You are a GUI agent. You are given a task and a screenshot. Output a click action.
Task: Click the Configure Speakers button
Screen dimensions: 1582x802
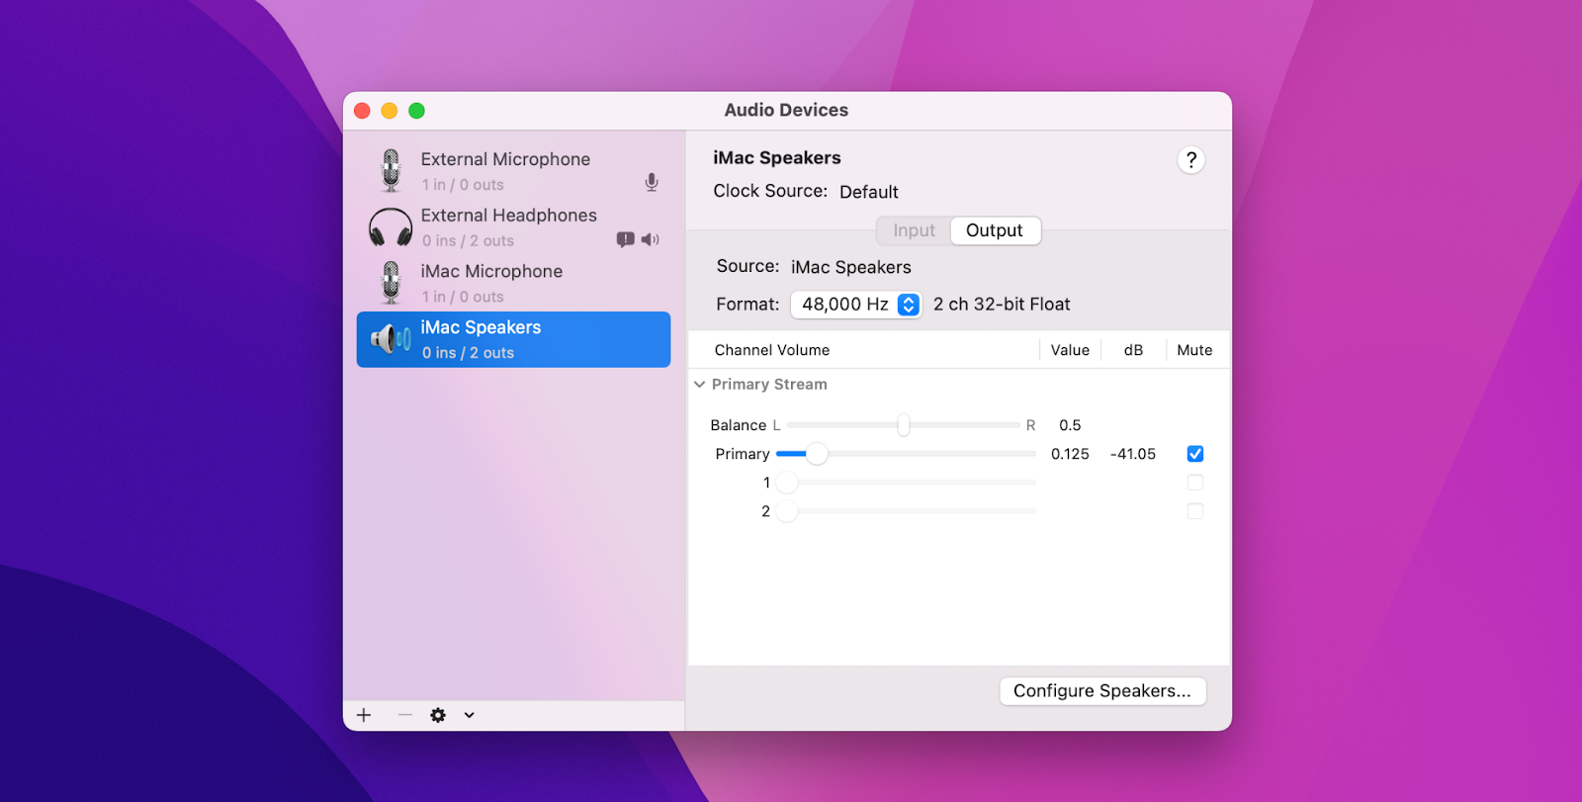1102,691
